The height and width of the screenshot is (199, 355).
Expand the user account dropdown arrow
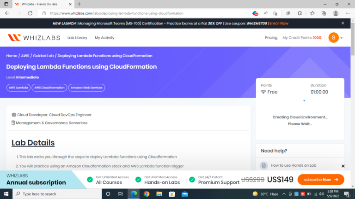coord(342,38)
